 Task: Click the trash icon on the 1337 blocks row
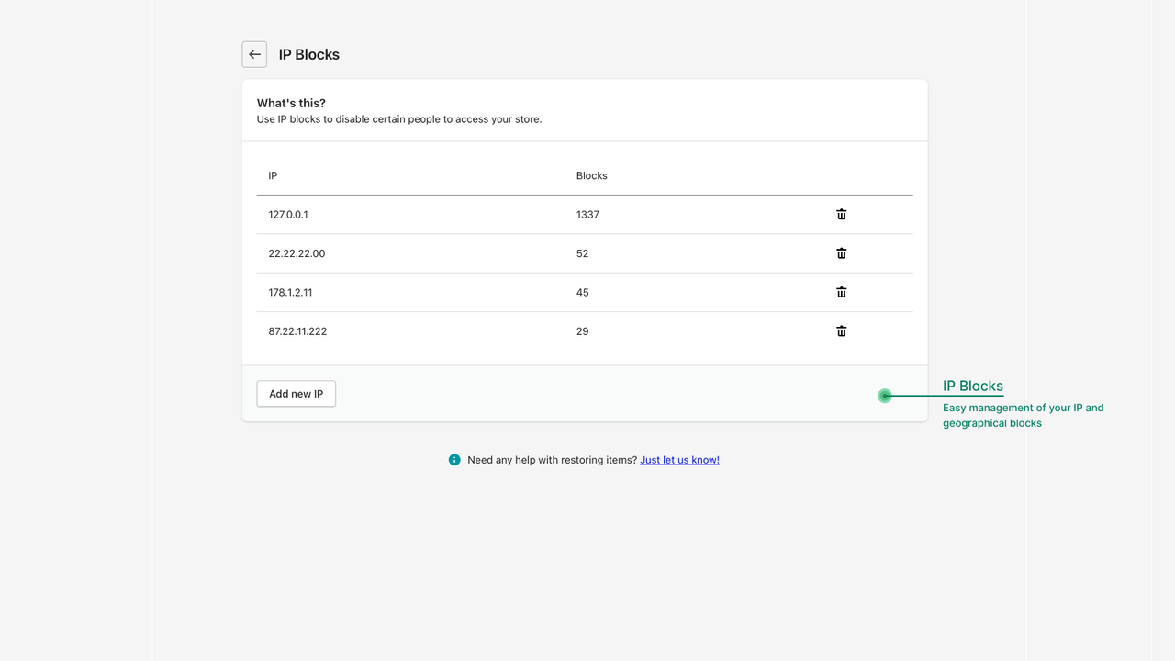pos(841,214)
